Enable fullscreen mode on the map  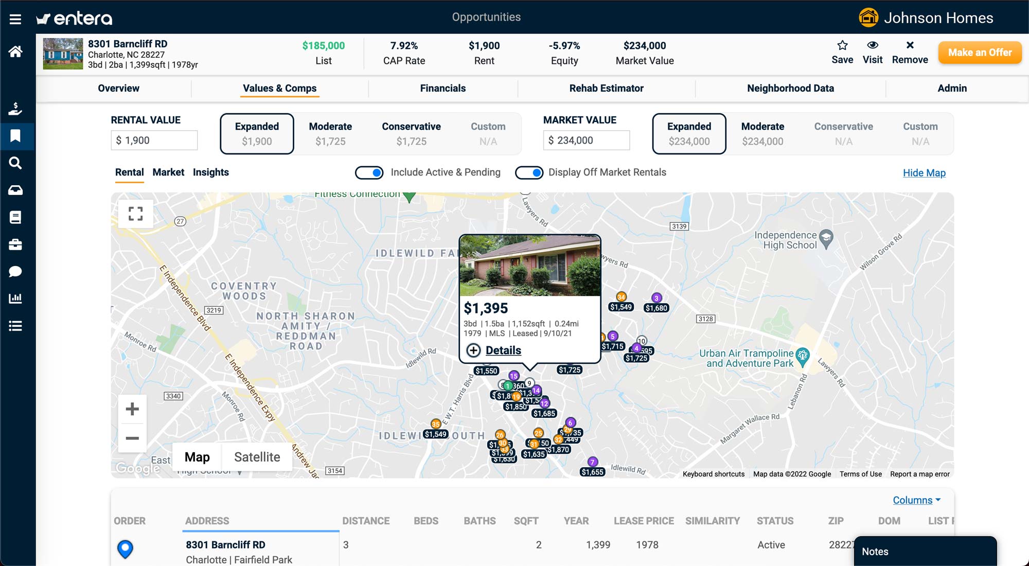tap(135, 213)
